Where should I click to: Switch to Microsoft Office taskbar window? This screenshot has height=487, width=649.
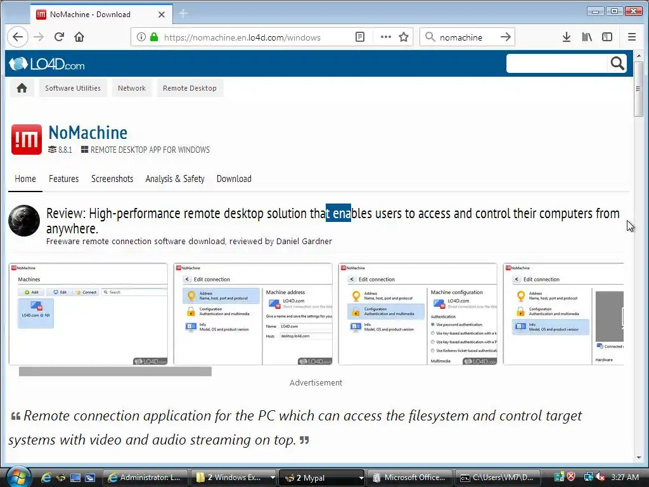tap(410, 477)
